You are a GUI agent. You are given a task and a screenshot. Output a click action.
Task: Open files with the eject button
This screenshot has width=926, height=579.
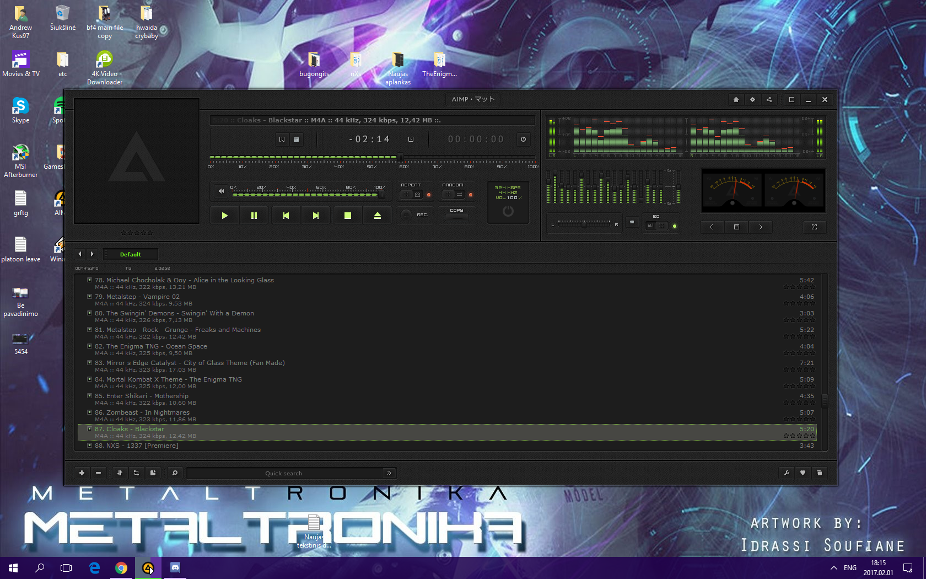pyautogui.click(x=378, y=216)
